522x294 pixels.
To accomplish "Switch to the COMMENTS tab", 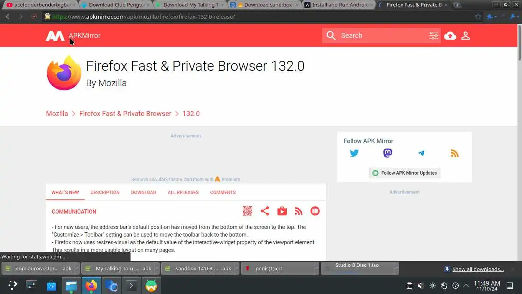I will point(223,193).
